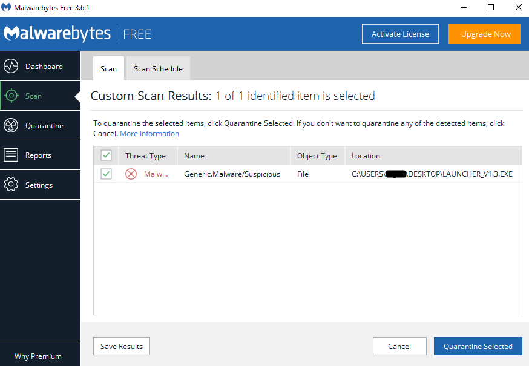Open the More Information link
The width and height of the screenshot is (529, 366).
pos(149,134)
